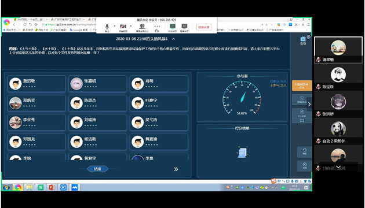Open the Google 翻译 bookmark
365x208 pixels.
78,30
